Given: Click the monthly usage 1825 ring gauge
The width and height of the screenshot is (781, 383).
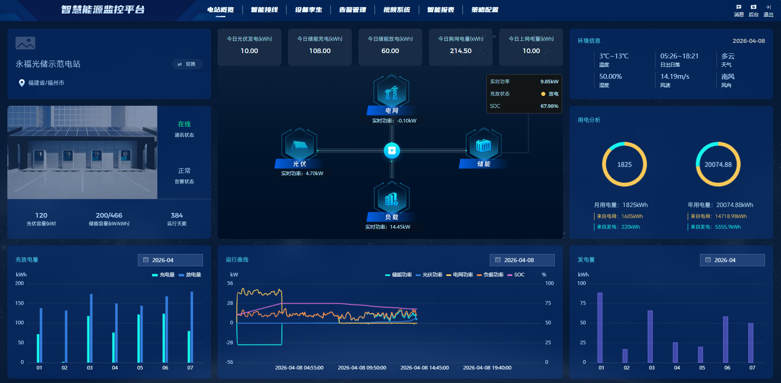Looking at the screenshot, I should click(624, 164).
